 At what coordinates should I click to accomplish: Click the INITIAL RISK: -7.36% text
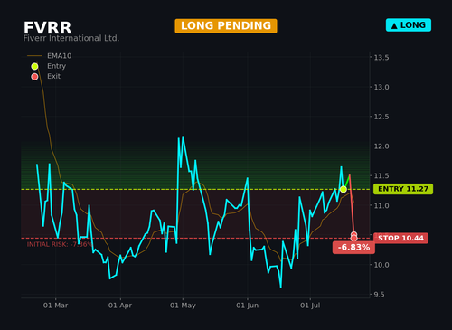pos(59,244)
